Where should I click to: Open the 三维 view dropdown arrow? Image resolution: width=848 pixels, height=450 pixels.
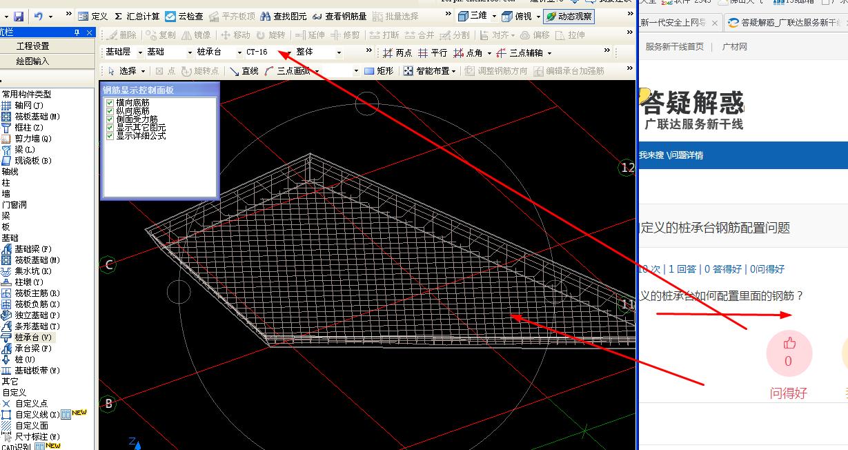click(x=494, y=16)
